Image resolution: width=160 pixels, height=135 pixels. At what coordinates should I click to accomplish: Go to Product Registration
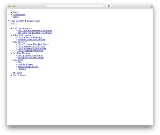28,67
